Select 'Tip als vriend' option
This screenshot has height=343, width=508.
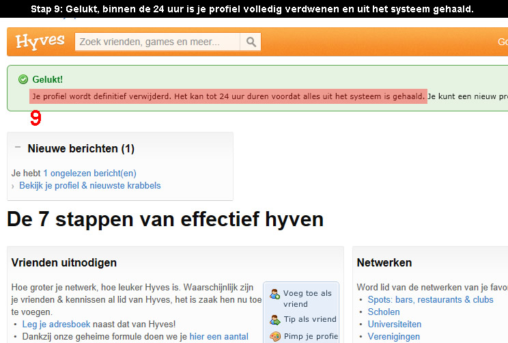(310, 319)
